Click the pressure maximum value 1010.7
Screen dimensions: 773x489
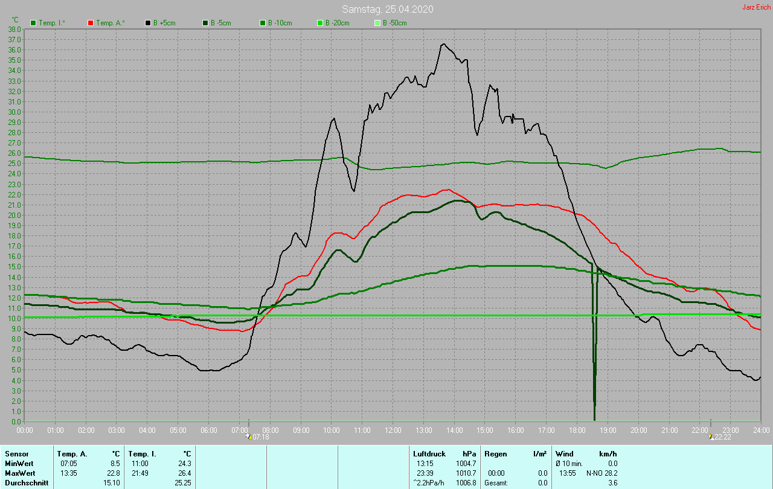click(466, 473)
